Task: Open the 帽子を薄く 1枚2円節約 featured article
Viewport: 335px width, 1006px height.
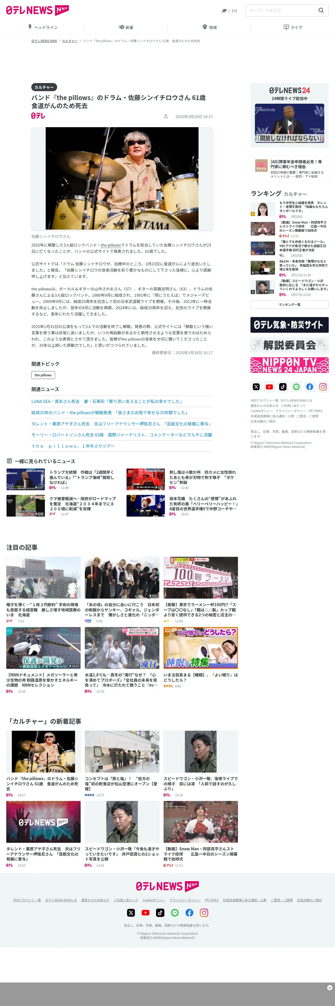Action: pos(43,590)
